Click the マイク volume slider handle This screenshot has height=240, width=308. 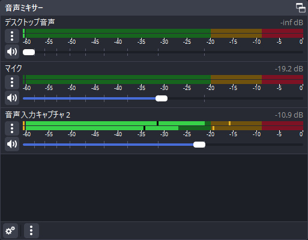162,98
